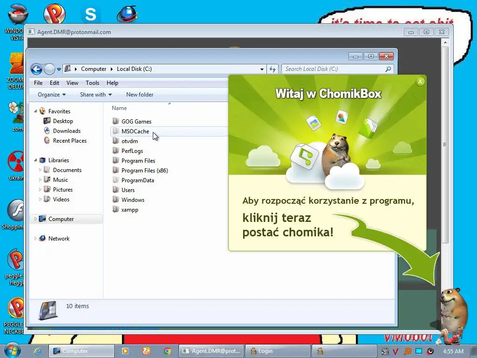Open the Help menu
Viewport: 477px width, 358px height.
pos(112,83)
